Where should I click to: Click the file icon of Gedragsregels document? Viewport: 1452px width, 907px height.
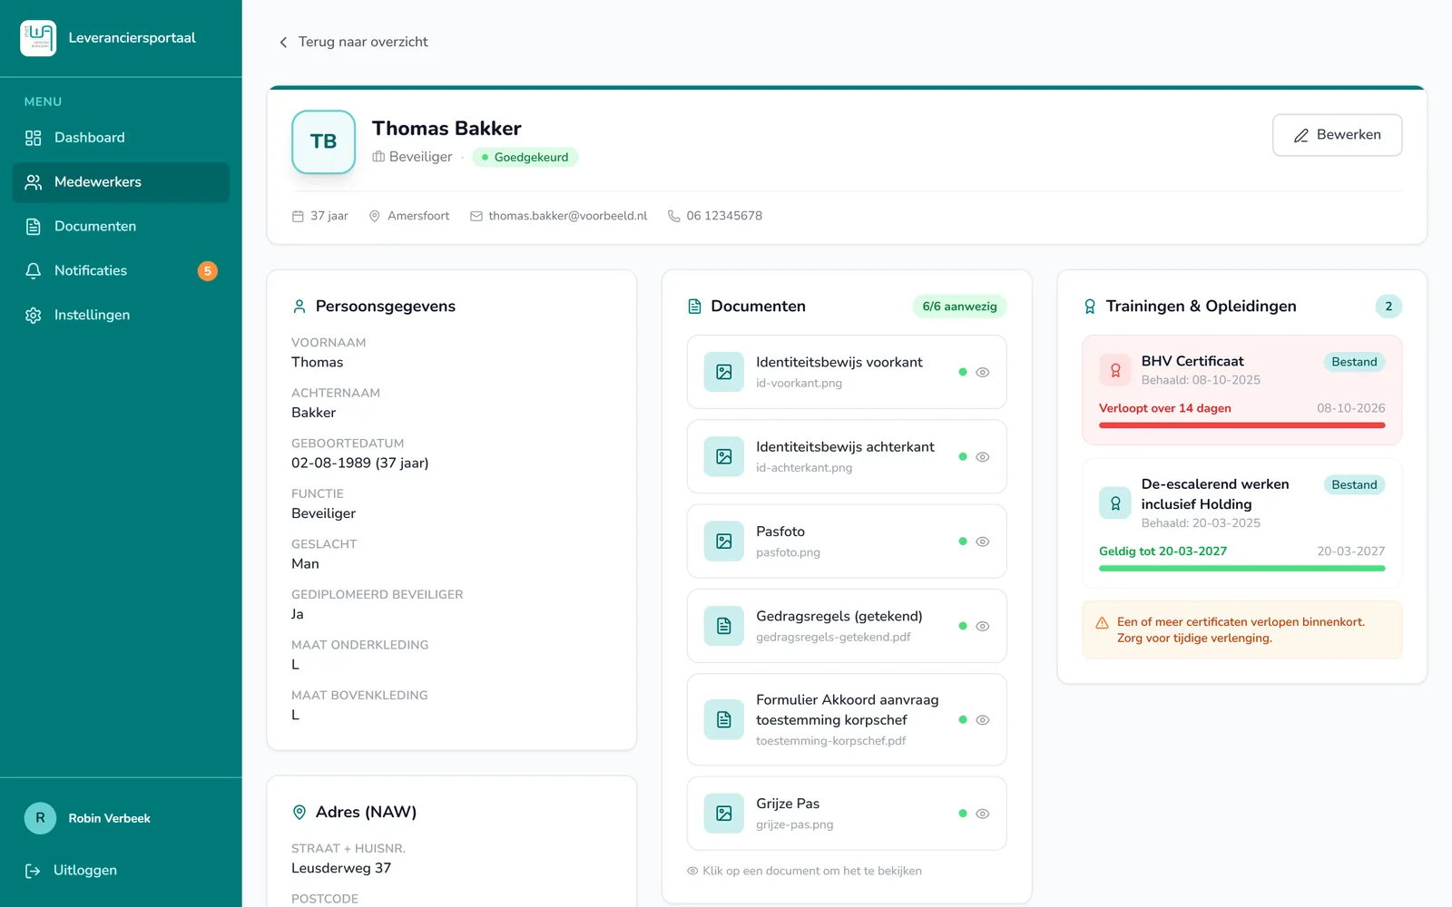click(x=724, y=626)
